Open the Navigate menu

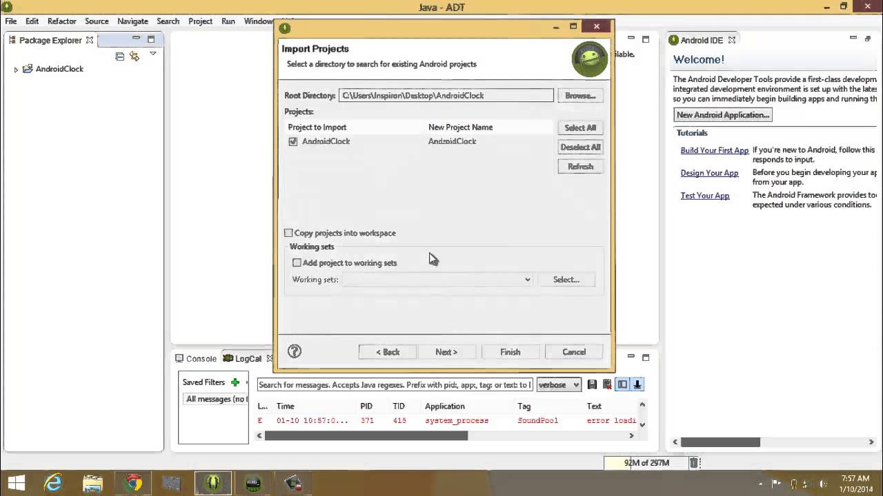click(x=132, y=21)
